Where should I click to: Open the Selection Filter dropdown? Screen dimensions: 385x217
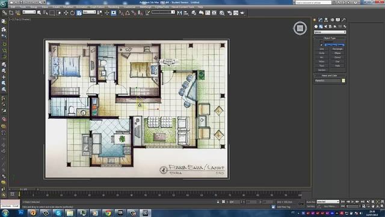coord(29,12)
